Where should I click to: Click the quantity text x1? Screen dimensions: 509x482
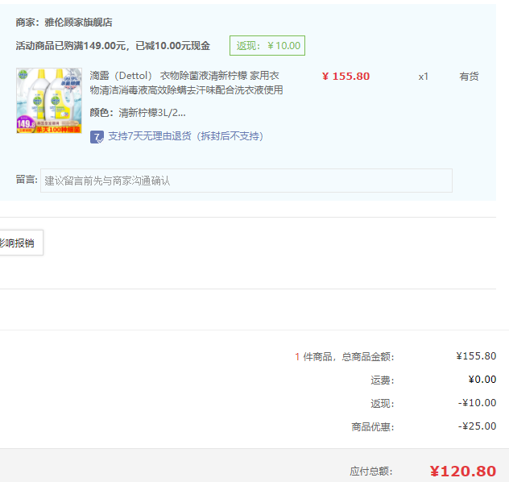tap(424, 77)
